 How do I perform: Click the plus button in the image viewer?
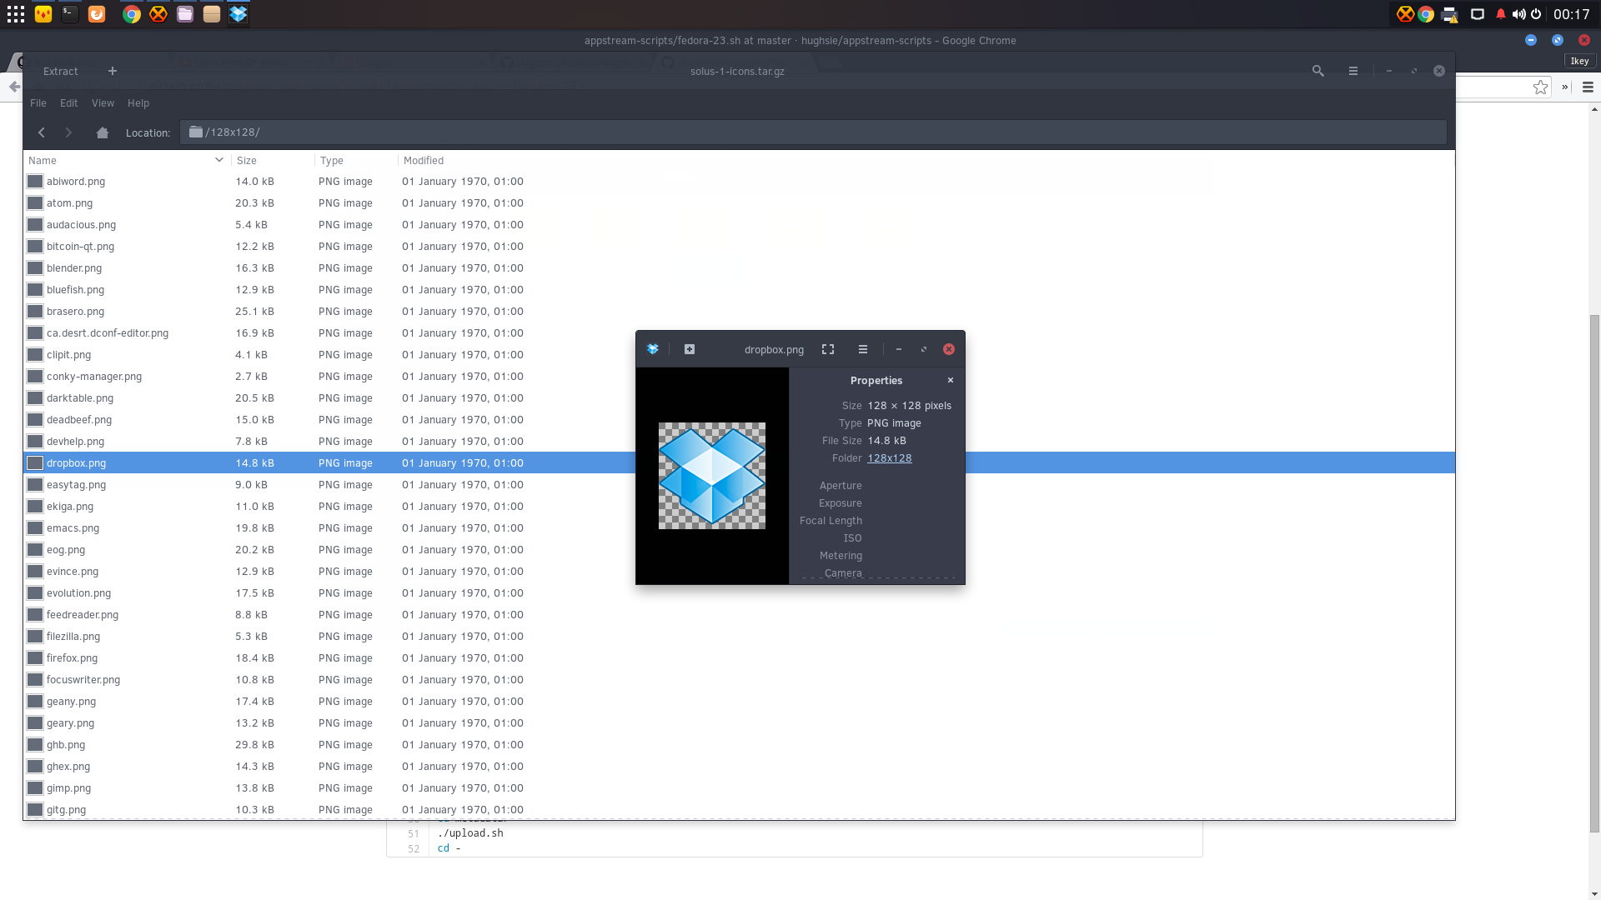pyautogui.click(x=690, y=349)
